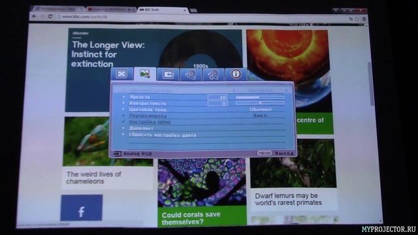418x235 pixels.
Task: Reload the page with refresh icon
Action: pos(50,16)
